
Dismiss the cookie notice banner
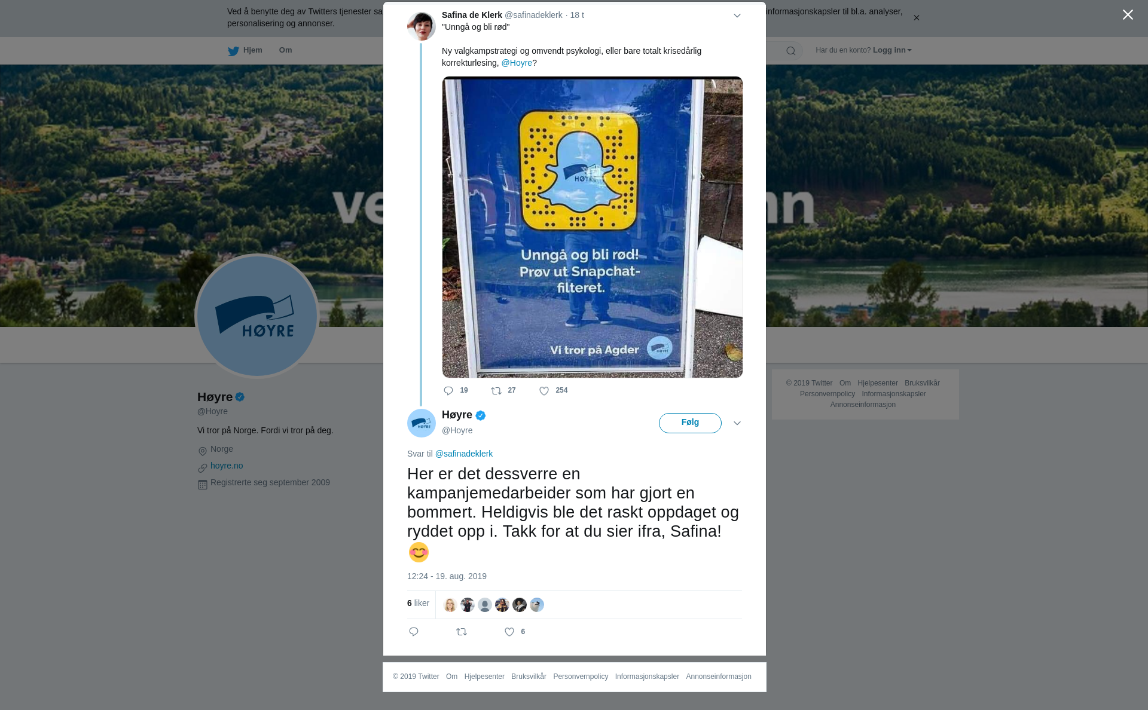tap(916, 18)
